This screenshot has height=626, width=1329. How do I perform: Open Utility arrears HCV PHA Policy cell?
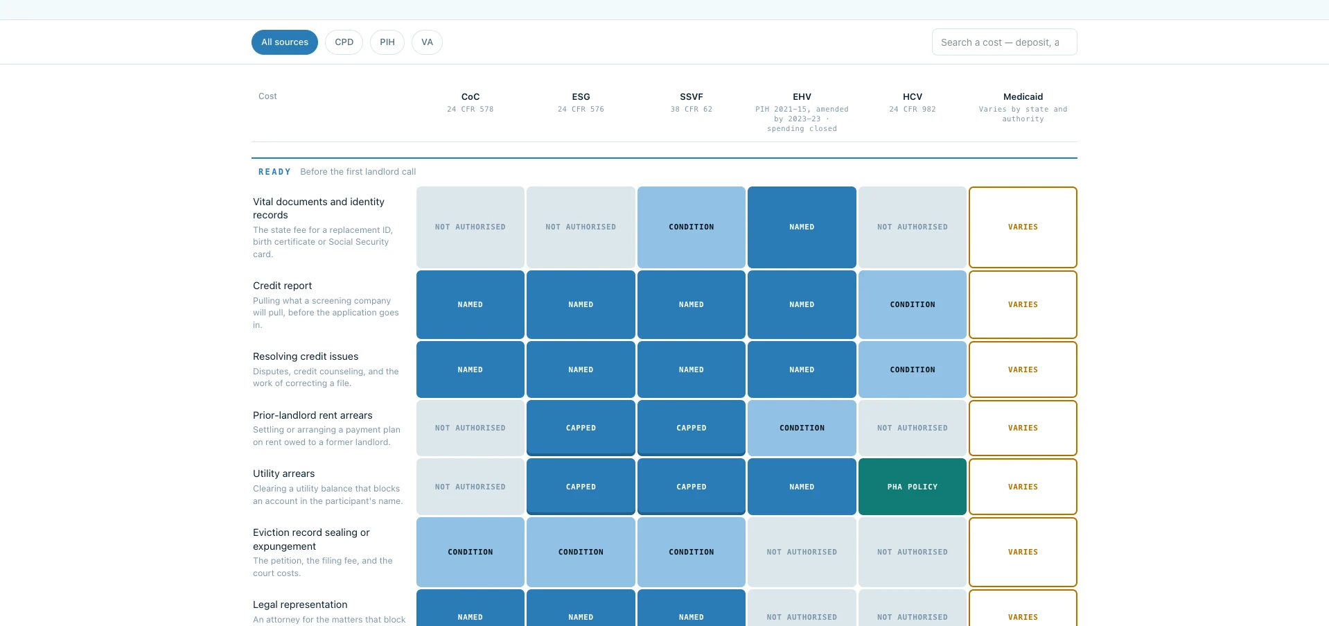point(913,487)
